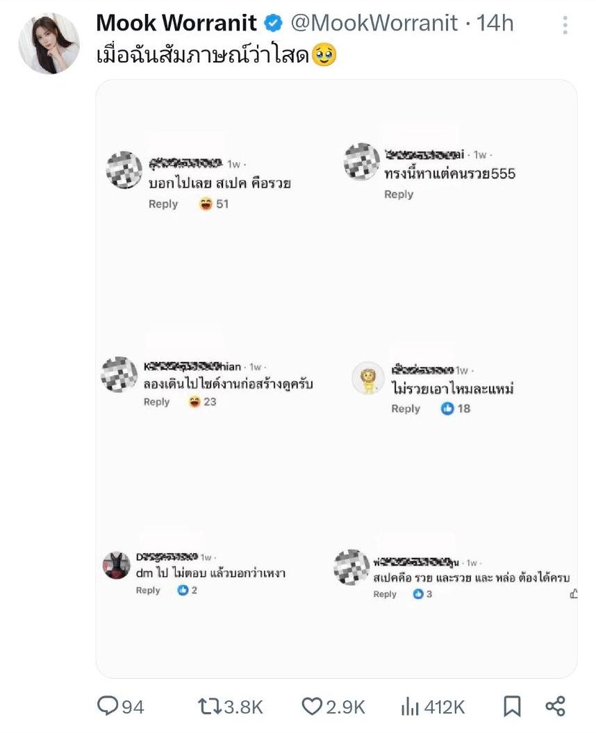Bookmark this tweet
The width and height of the screenshot is (596, 733).
tap(511, 707)
